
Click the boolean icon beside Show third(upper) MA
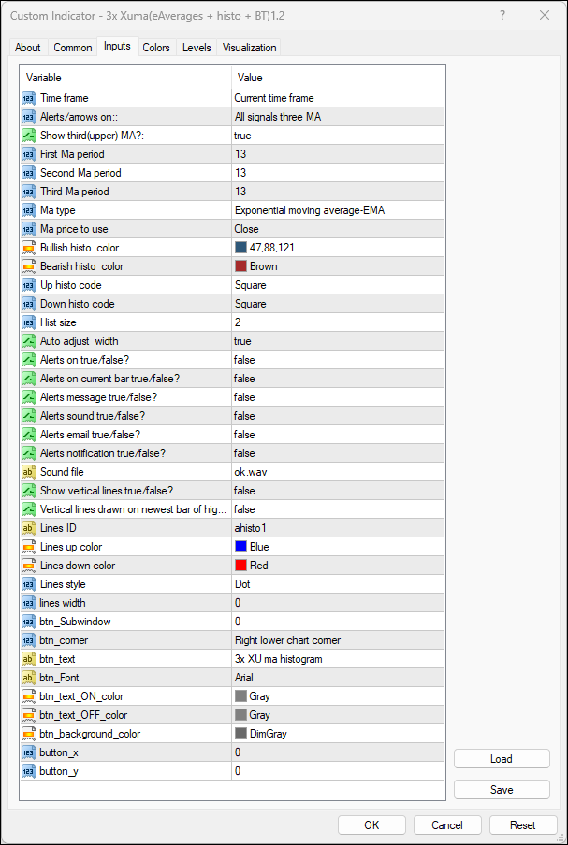[28, 136]
